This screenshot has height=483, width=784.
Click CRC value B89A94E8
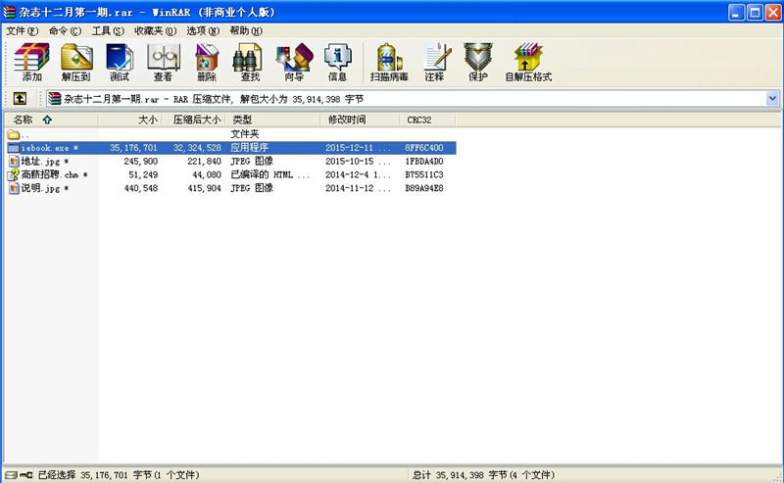click(424, 188)
